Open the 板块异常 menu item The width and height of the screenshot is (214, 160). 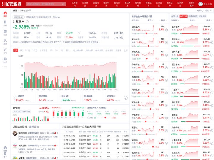coord(117,4)
